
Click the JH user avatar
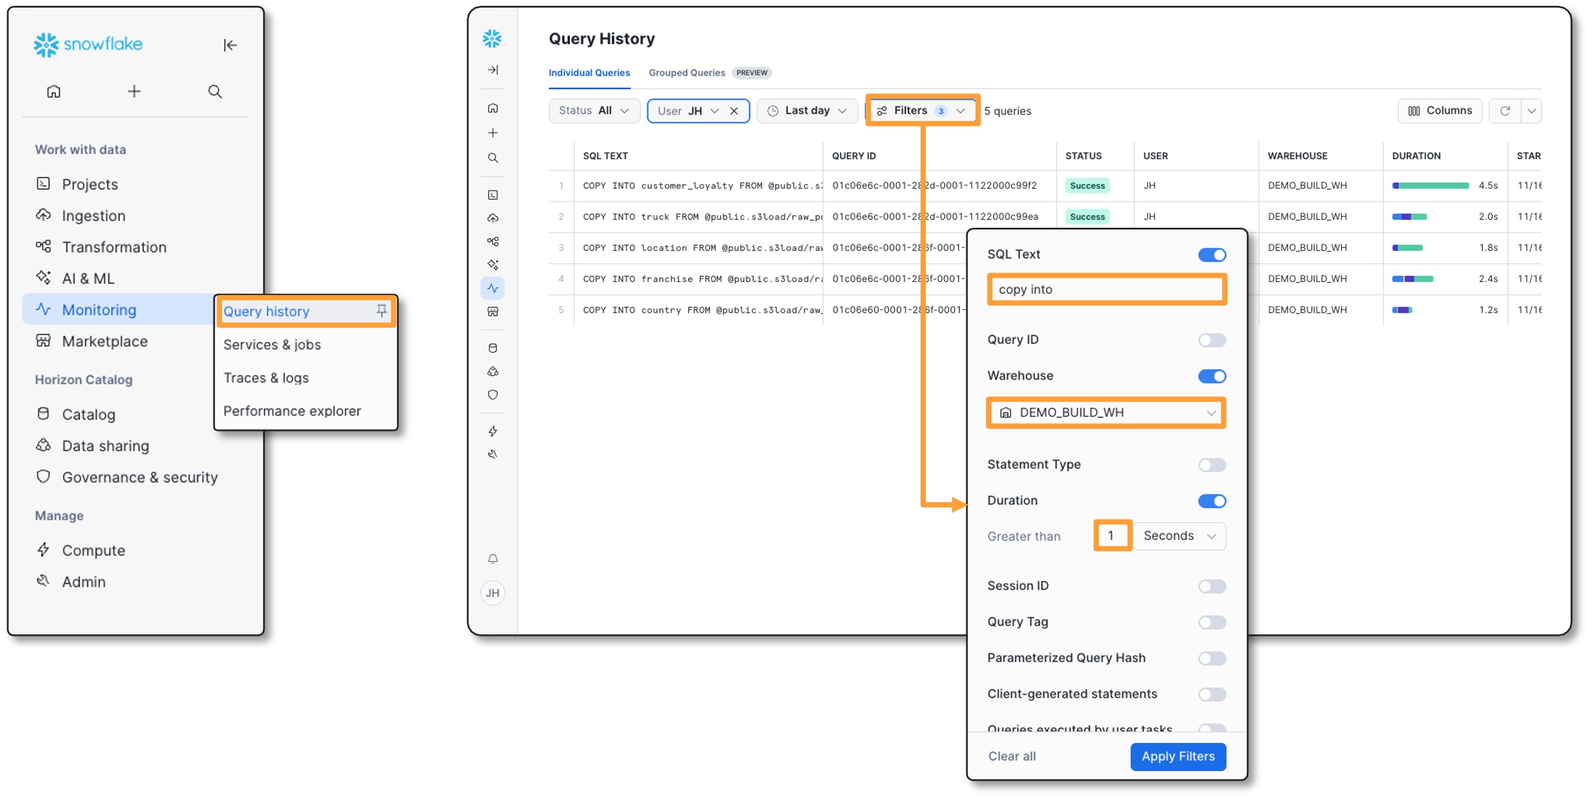click(x=492, y=593)
